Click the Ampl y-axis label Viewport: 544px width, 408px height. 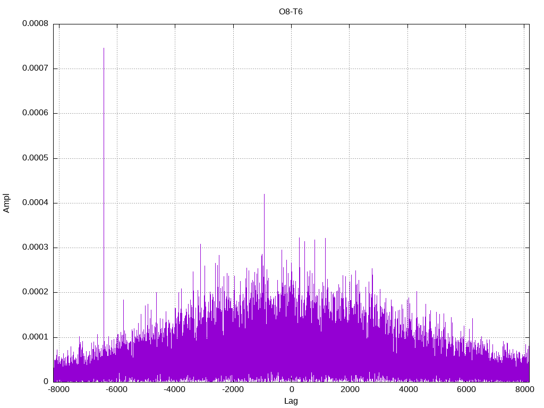click(x=7, y=203)
